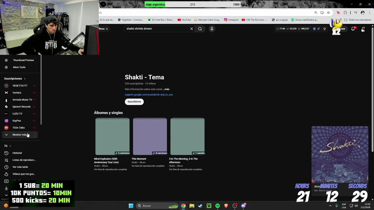Open the Chat Box / Stream bookmark
Viewport: 374px width, 210px height.
point(160,20)
